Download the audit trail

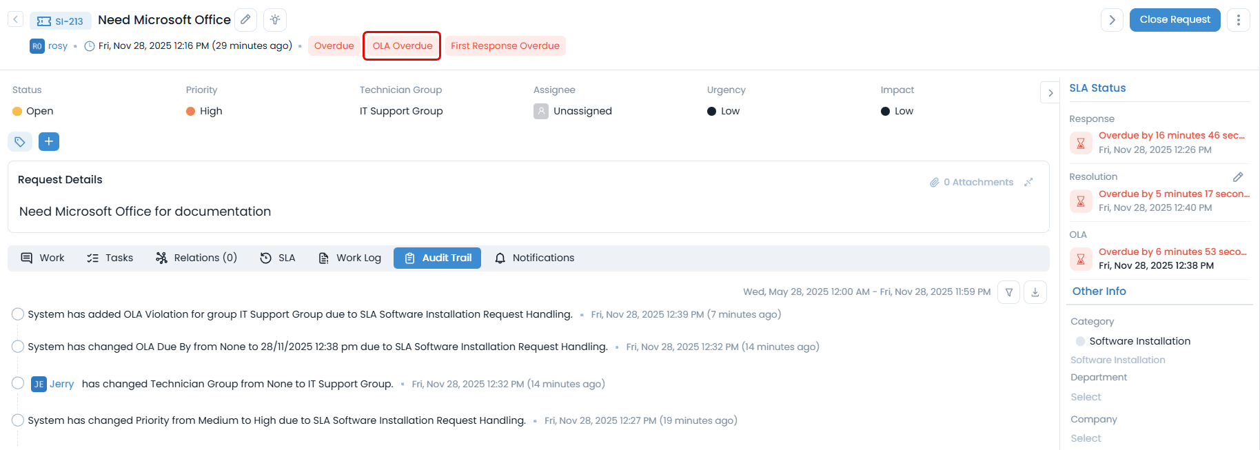coord(1035,292)
